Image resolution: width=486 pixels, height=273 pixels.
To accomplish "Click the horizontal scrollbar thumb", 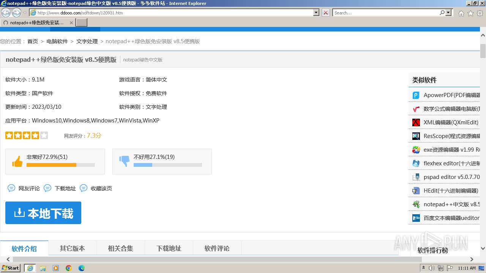I will click(217, 259).
